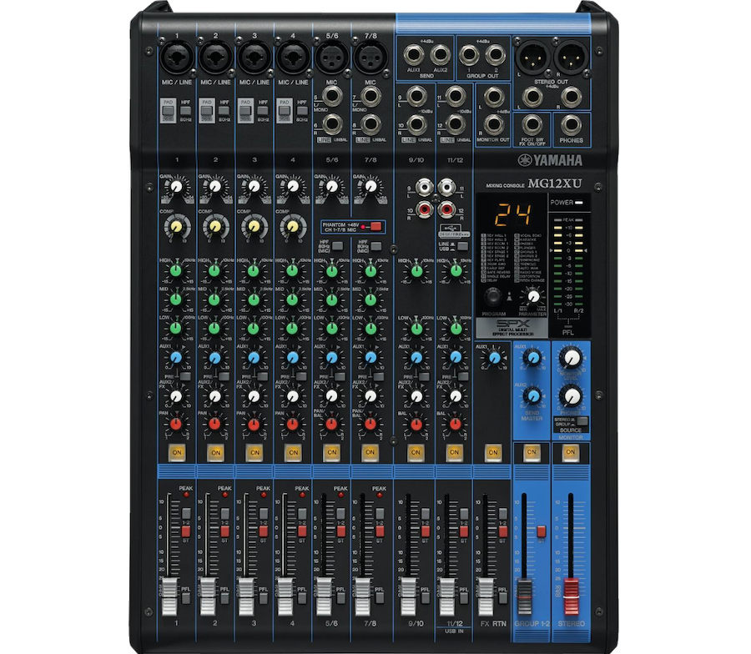The image size is (751, 654).
Task: Click the channel 1 PAN knob
Action: [x=176, y=425]
